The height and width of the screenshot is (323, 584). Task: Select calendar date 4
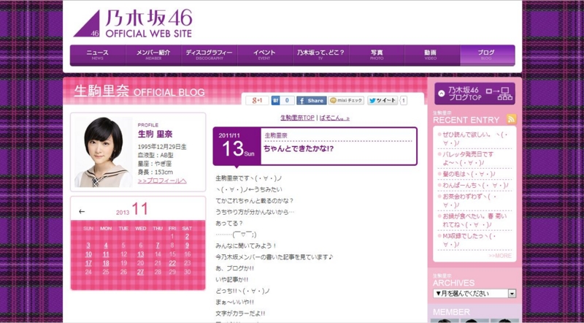click(x=106, y=246)
